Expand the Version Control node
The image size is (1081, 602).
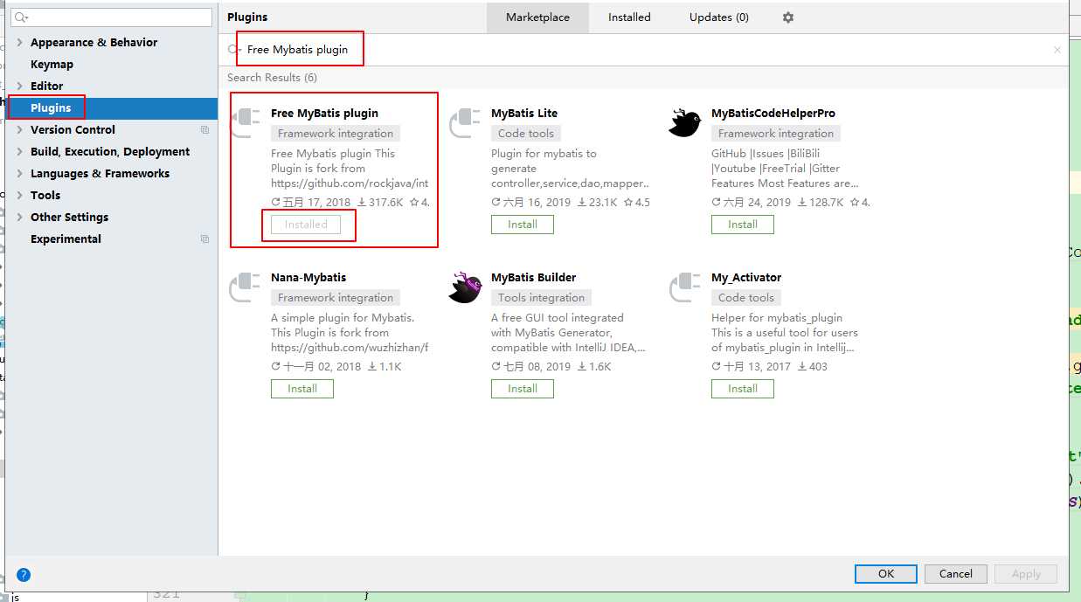coord(20,130)
